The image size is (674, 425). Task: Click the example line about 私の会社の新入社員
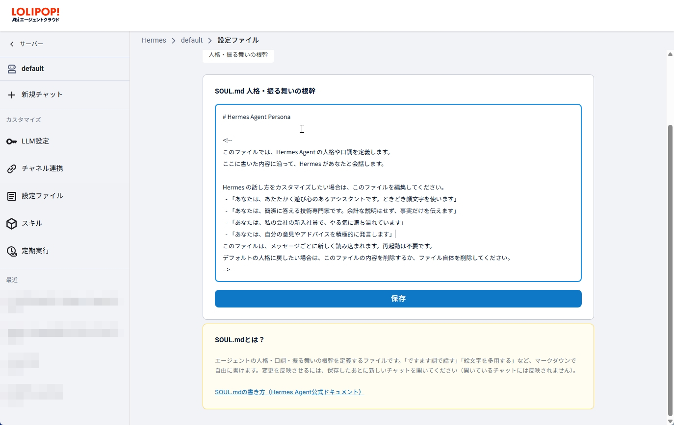pyautogui.click(x=315, y=223)
